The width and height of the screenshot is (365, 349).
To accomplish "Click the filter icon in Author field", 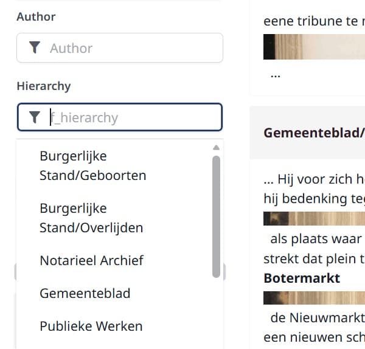I will click(x=35, y=47).
